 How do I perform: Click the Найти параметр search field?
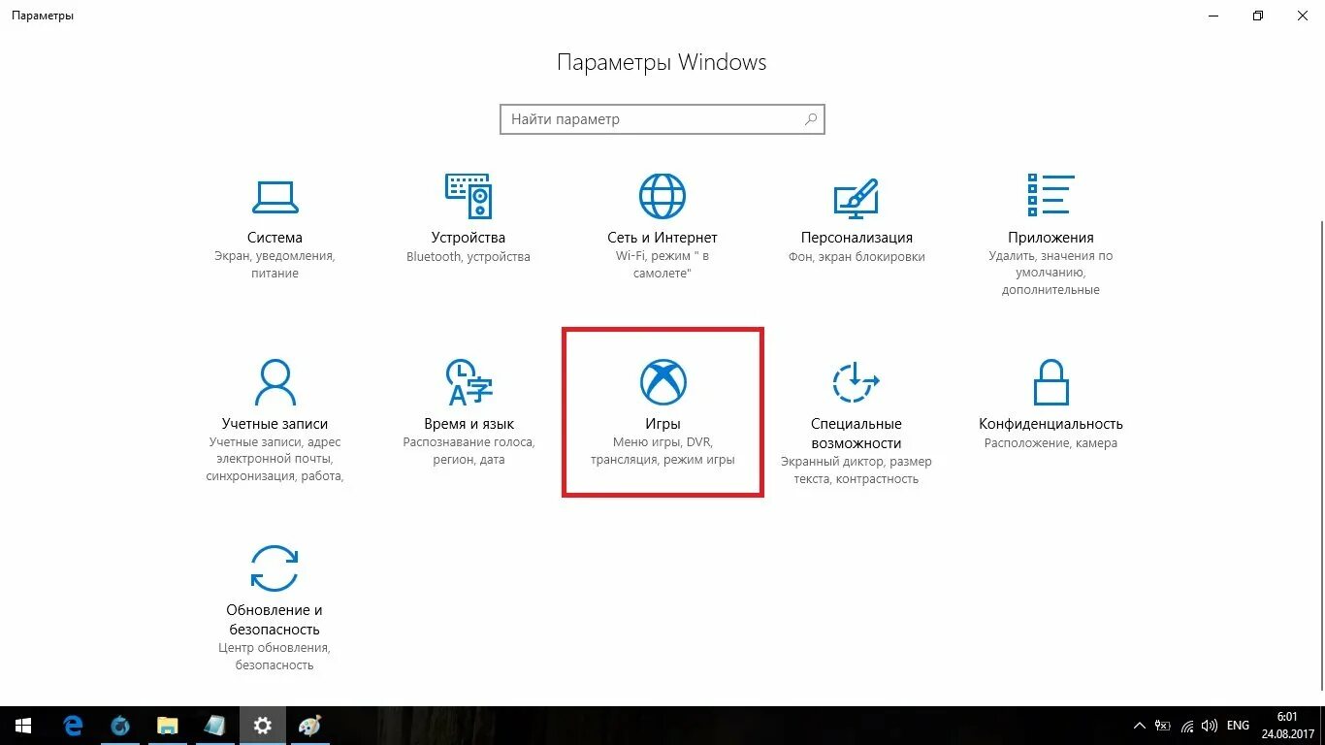(662, 119)
